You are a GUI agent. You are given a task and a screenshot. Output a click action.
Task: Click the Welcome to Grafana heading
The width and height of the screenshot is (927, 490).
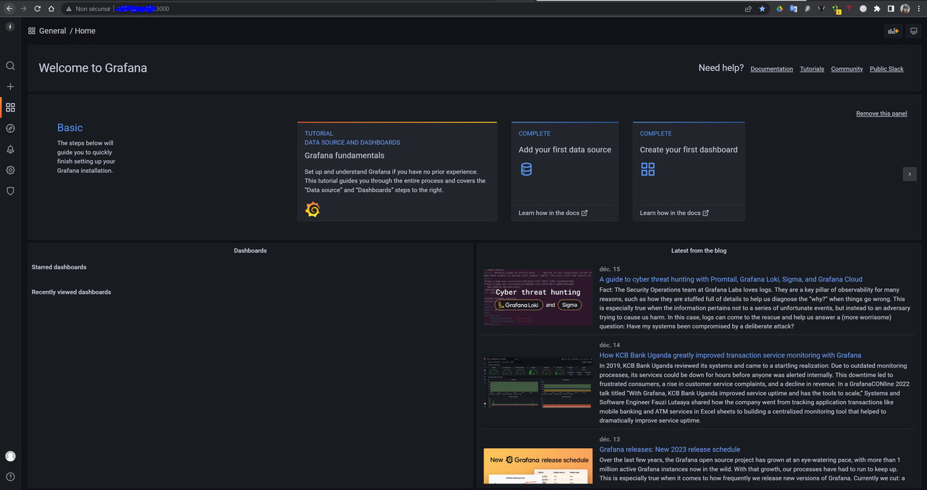93,68
